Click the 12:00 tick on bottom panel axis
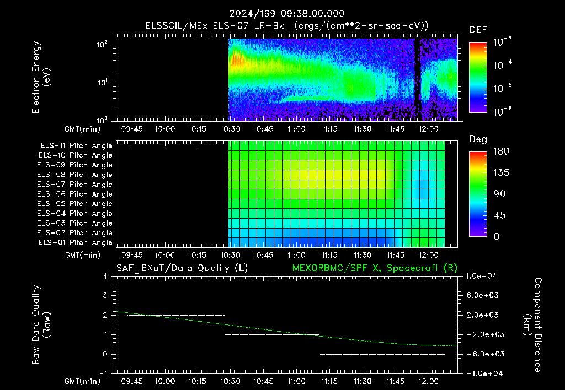 [428, 381]
